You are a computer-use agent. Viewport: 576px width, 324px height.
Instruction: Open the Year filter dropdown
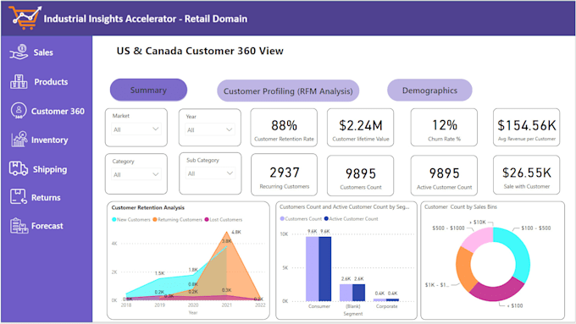coord(210,129)
